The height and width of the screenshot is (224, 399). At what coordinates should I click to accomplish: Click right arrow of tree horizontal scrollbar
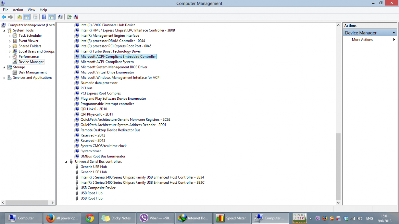(52, 202)
